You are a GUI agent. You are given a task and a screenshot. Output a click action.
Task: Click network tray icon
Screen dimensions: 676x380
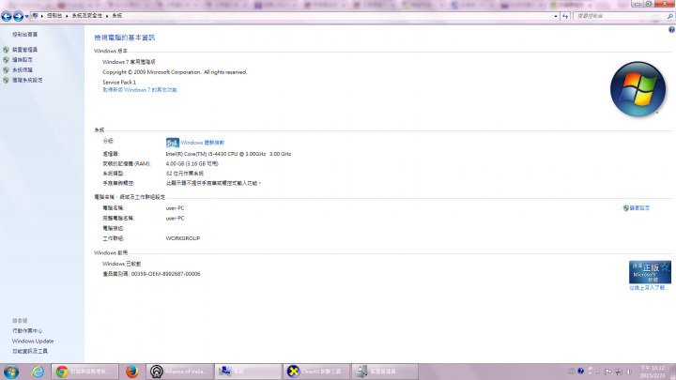coord(619,372)
